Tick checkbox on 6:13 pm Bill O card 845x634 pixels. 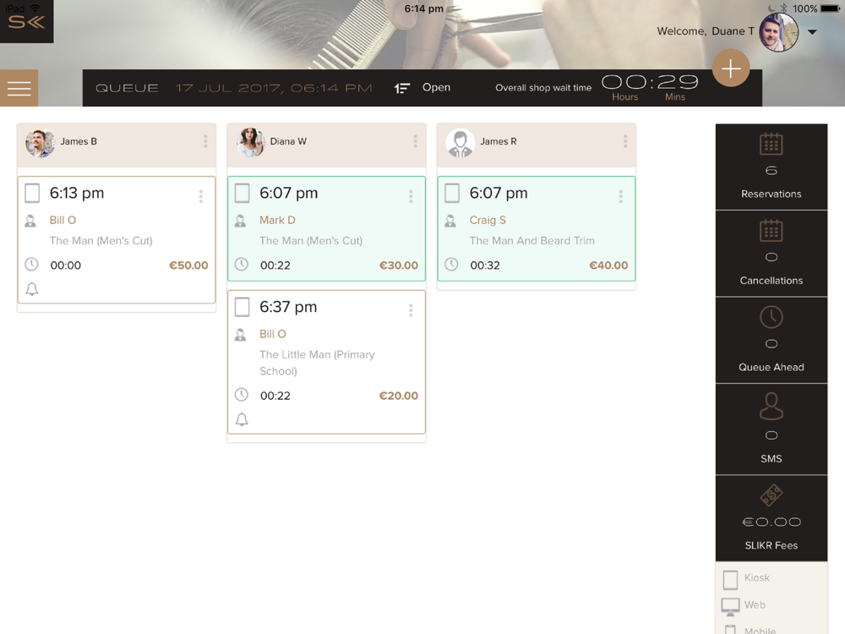[32, 193]
